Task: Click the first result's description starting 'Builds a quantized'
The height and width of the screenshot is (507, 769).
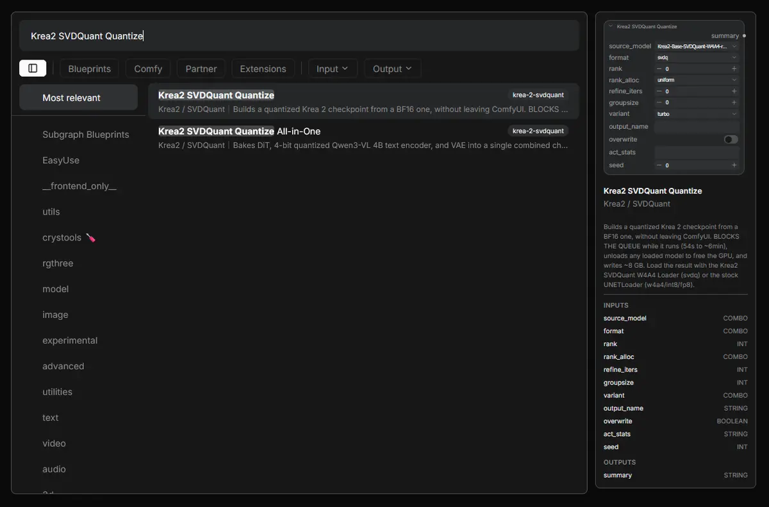Action: pos(401,109)
